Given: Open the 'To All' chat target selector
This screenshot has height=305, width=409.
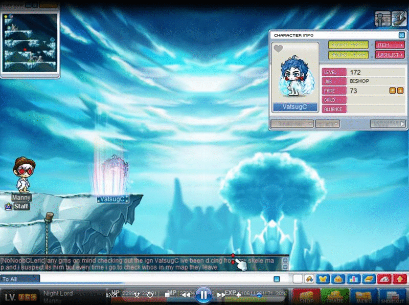Looking at the screenshot, I should (x=20, y=279).
